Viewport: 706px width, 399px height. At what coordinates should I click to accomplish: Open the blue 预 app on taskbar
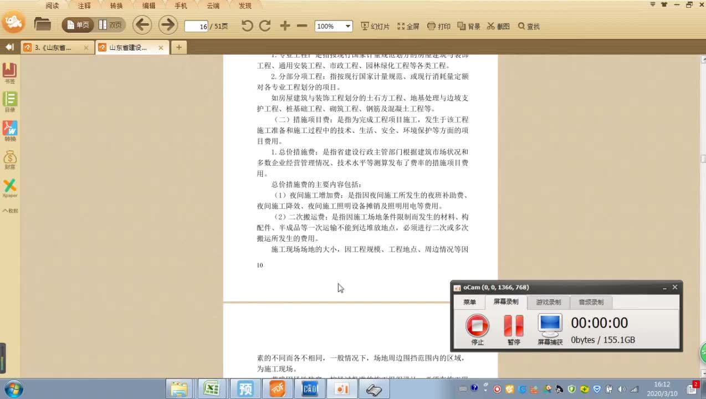click(244, 389)
